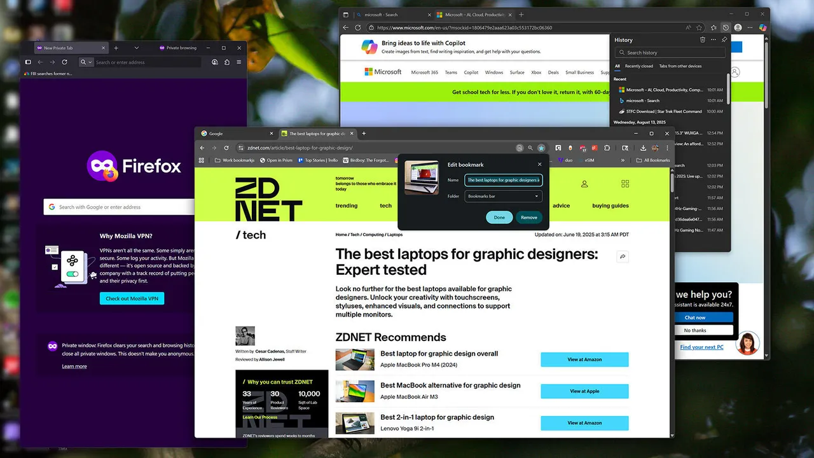The image size is (814, 458).
Task: Open Chrome's Downloads icon in the toolbar
Action: point(642,148)
